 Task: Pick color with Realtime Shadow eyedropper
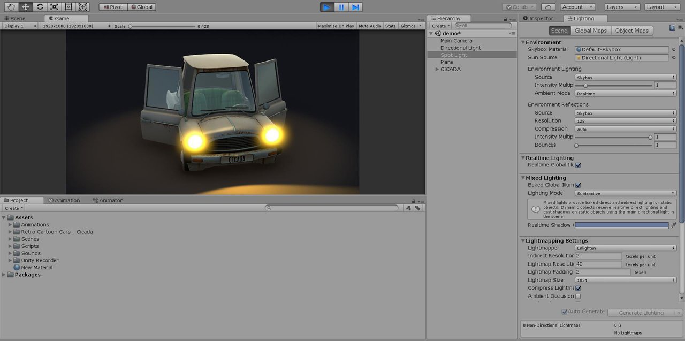coord(673,225)
